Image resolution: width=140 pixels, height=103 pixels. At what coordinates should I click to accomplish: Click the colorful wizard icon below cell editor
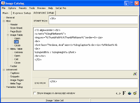coord(135,74)
